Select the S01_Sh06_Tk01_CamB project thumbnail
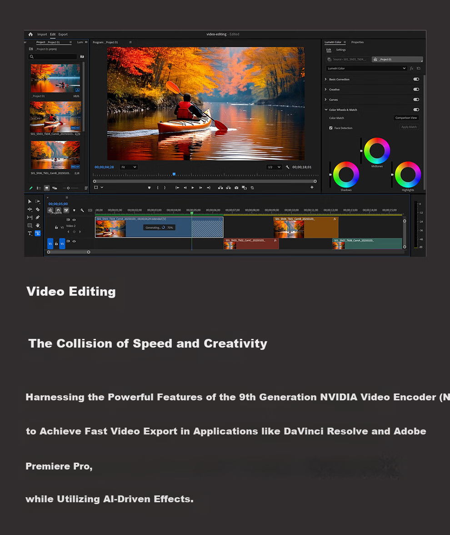This screenshot has height=535, width=450. tap(55, 155)
